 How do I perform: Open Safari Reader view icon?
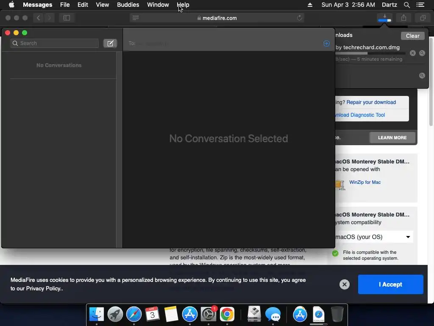(x=136, y=18)
